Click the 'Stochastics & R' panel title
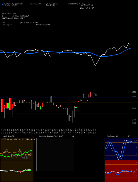 click(x=113, y=136)
